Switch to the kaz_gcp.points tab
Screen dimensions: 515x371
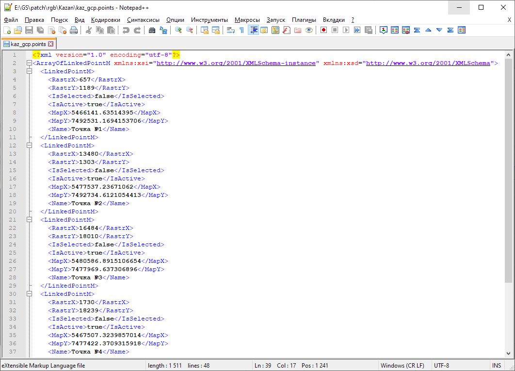pos(28,44)
